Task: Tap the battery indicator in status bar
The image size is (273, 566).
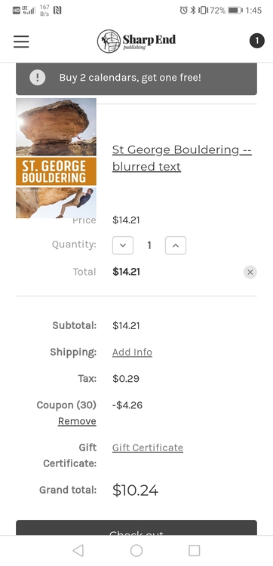Action: coord(235,10)
